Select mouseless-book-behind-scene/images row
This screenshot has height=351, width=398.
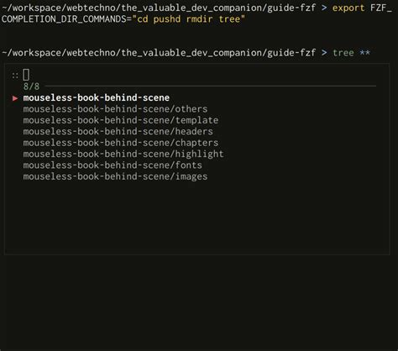tap(115, 176)
